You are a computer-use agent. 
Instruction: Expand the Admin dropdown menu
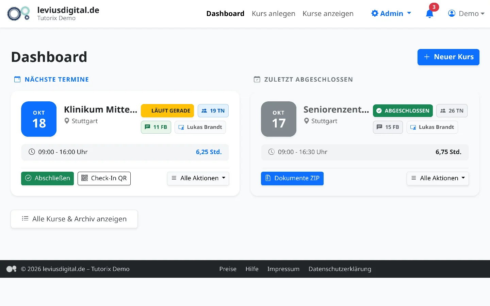(391, 14)
